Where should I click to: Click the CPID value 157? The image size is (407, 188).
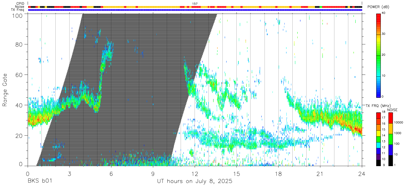(x=195, y=4)
